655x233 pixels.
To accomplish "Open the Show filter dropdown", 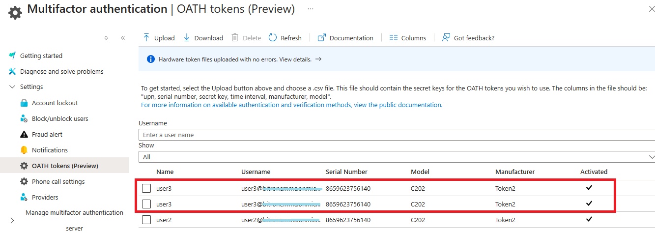I will (x=397, y=157).
